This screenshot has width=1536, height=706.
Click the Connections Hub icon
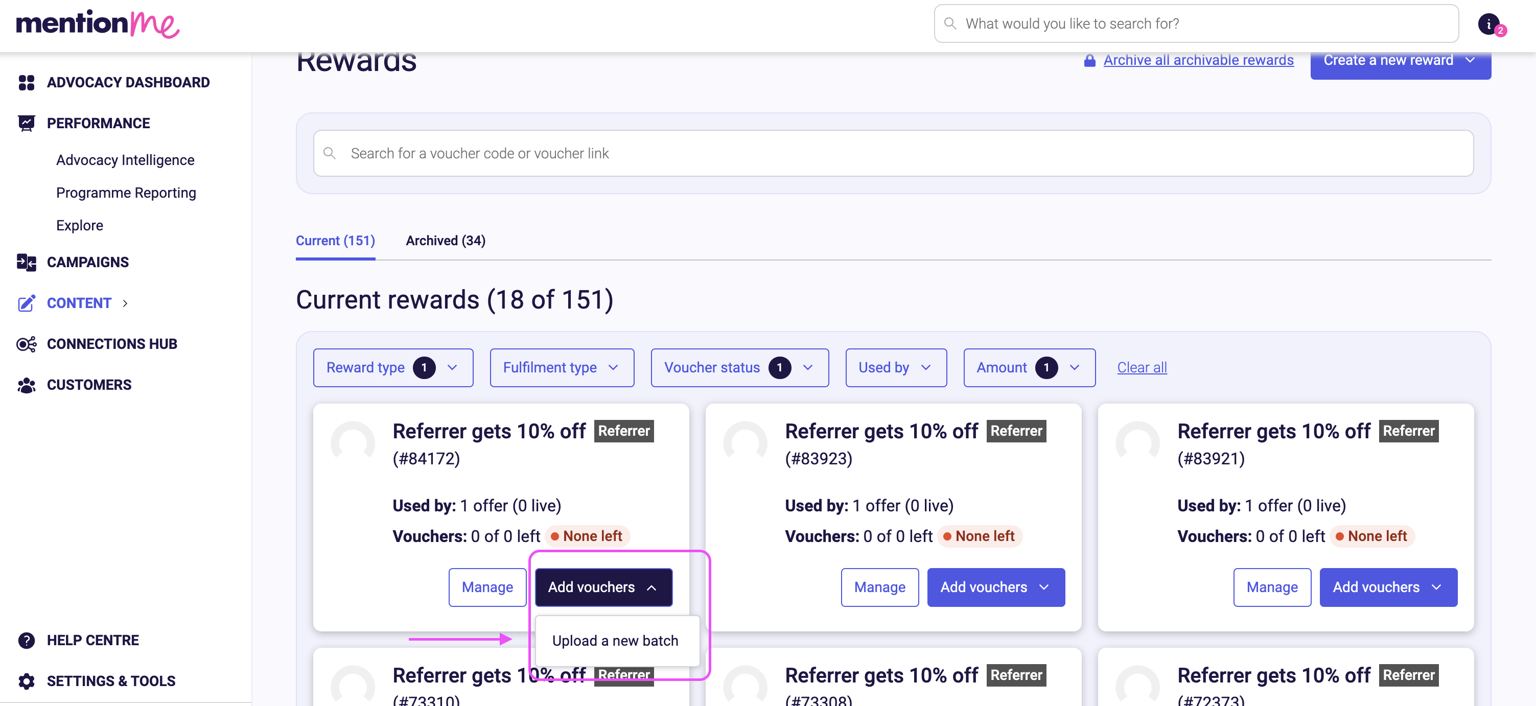click(x=26, y=344)
